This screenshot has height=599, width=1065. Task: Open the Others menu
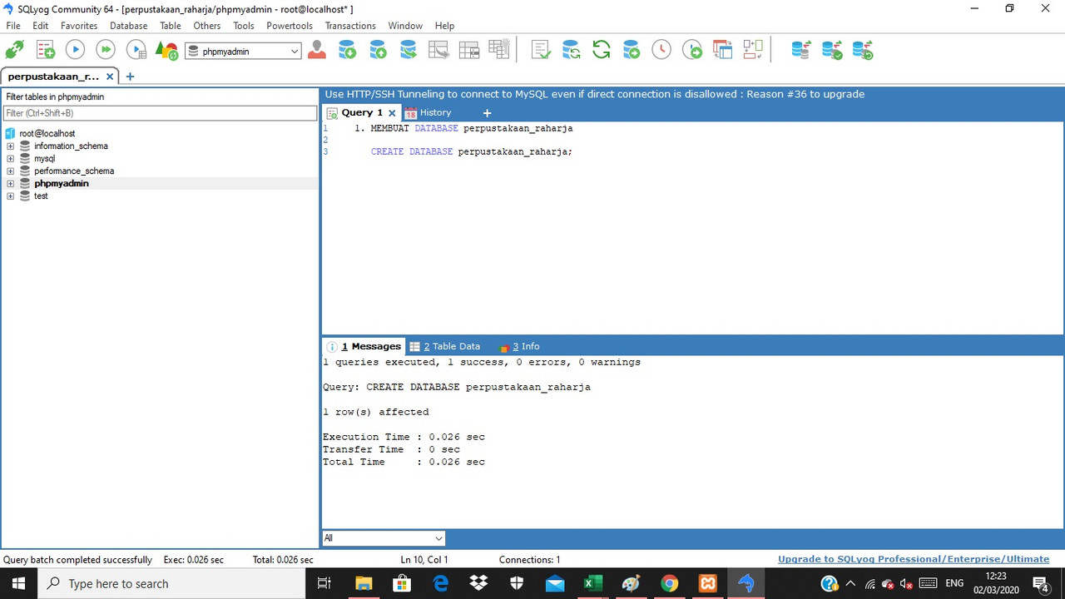point(207,26)
